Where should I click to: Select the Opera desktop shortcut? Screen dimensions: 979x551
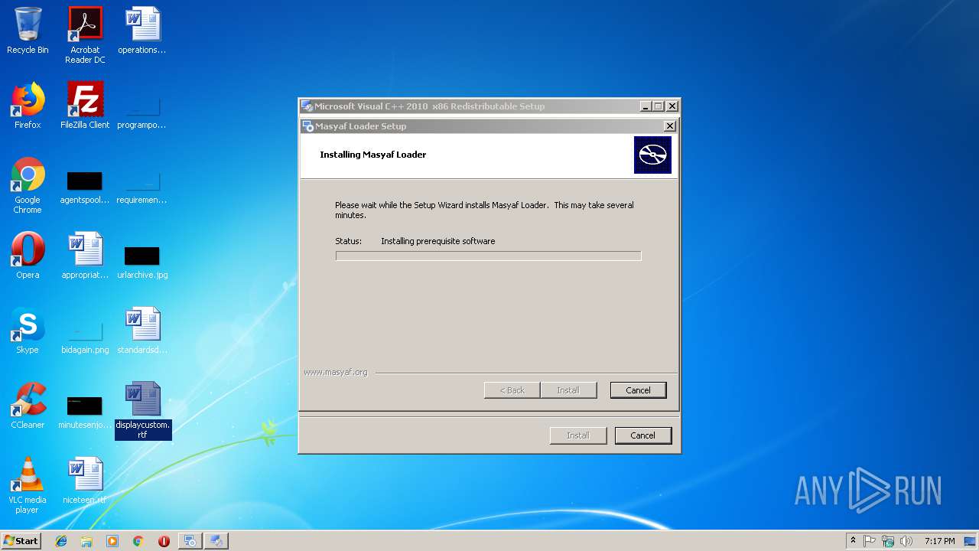tap(28, 256)
